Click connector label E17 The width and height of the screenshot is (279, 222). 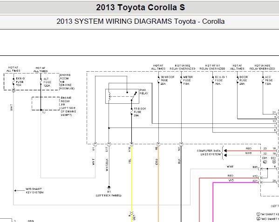click(107, 149)
